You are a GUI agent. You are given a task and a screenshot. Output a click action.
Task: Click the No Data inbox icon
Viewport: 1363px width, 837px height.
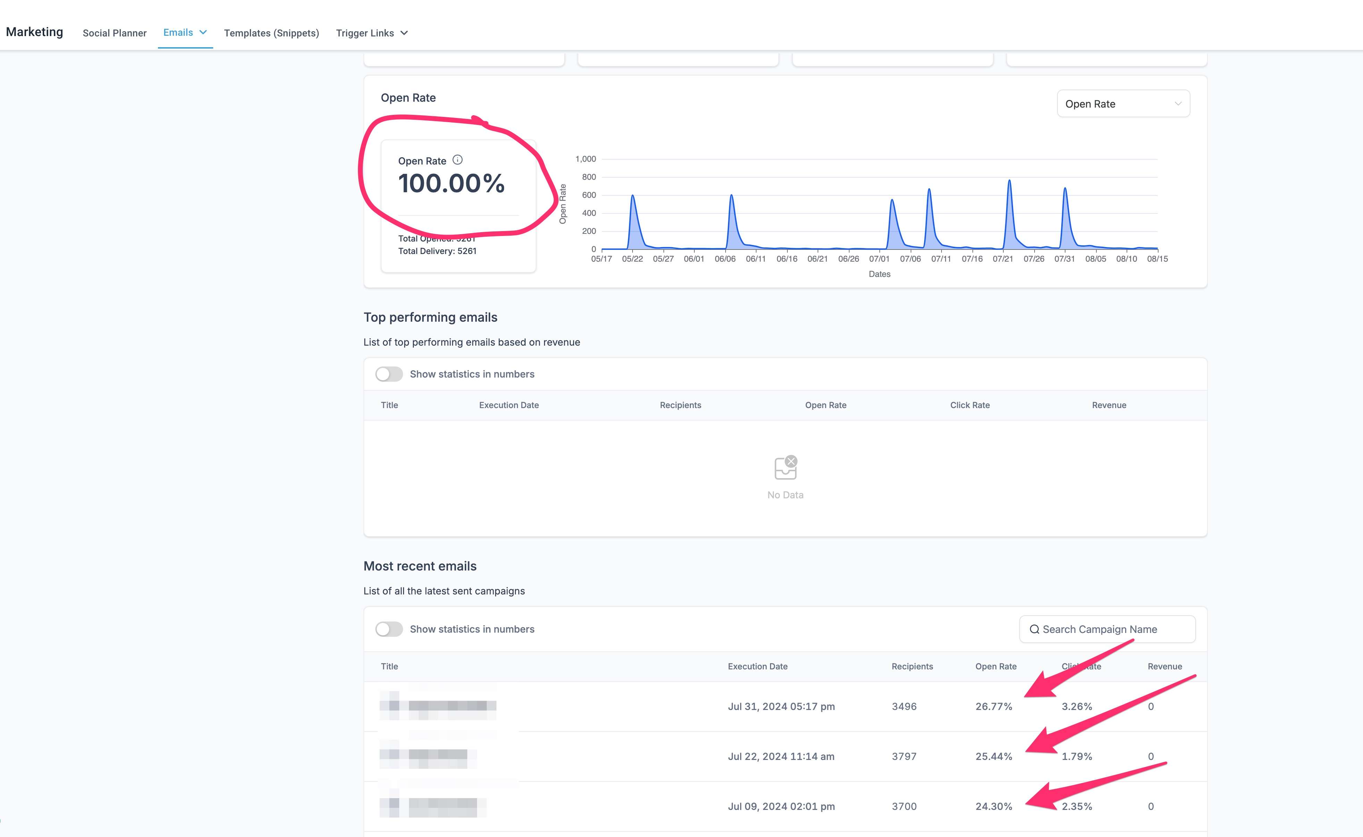click(x=785, y=468)
